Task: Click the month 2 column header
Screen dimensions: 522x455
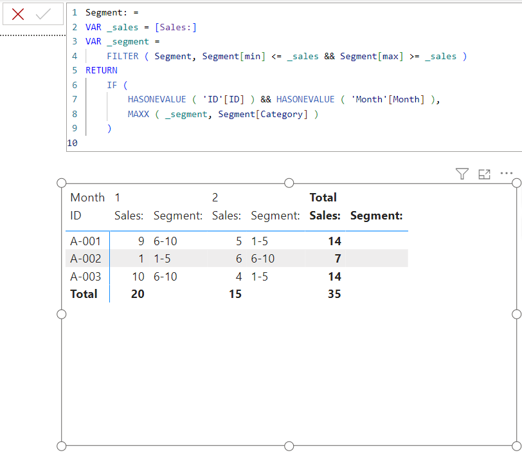Action: click(x=215, y=198)
